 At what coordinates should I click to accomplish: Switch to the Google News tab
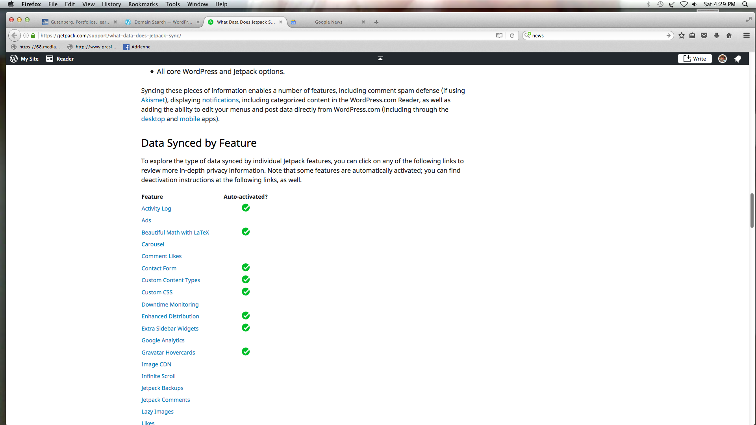click(x=328, y=22)
